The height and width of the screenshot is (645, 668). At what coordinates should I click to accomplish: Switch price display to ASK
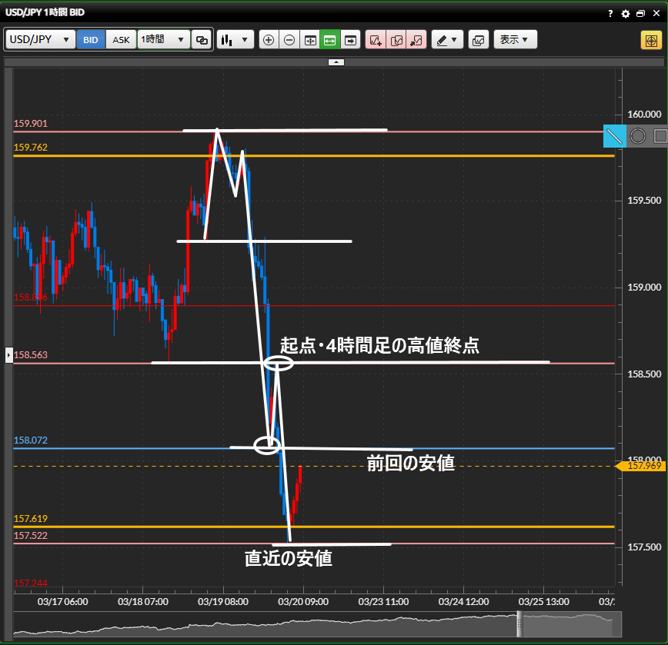[122, 40]
